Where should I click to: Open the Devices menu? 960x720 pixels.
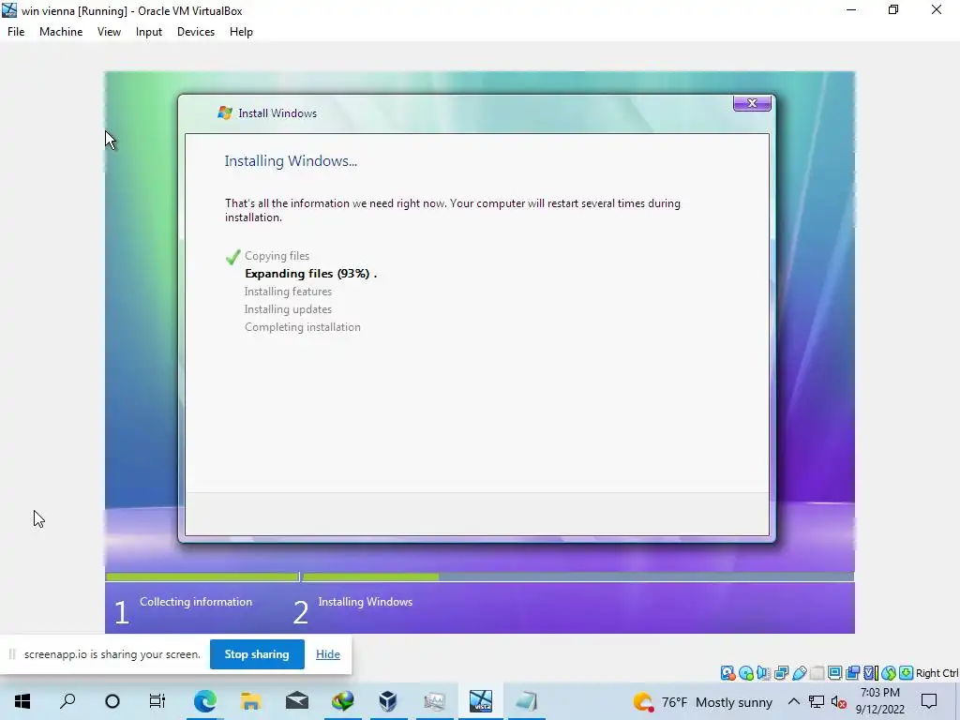196,32
